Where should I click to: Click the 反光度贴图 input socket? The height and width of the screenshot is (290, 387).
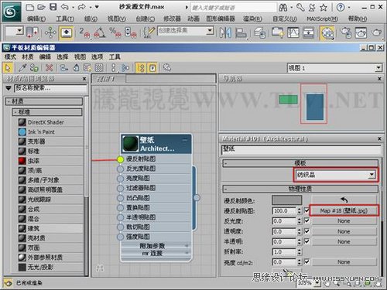click(x=120, y=169)
